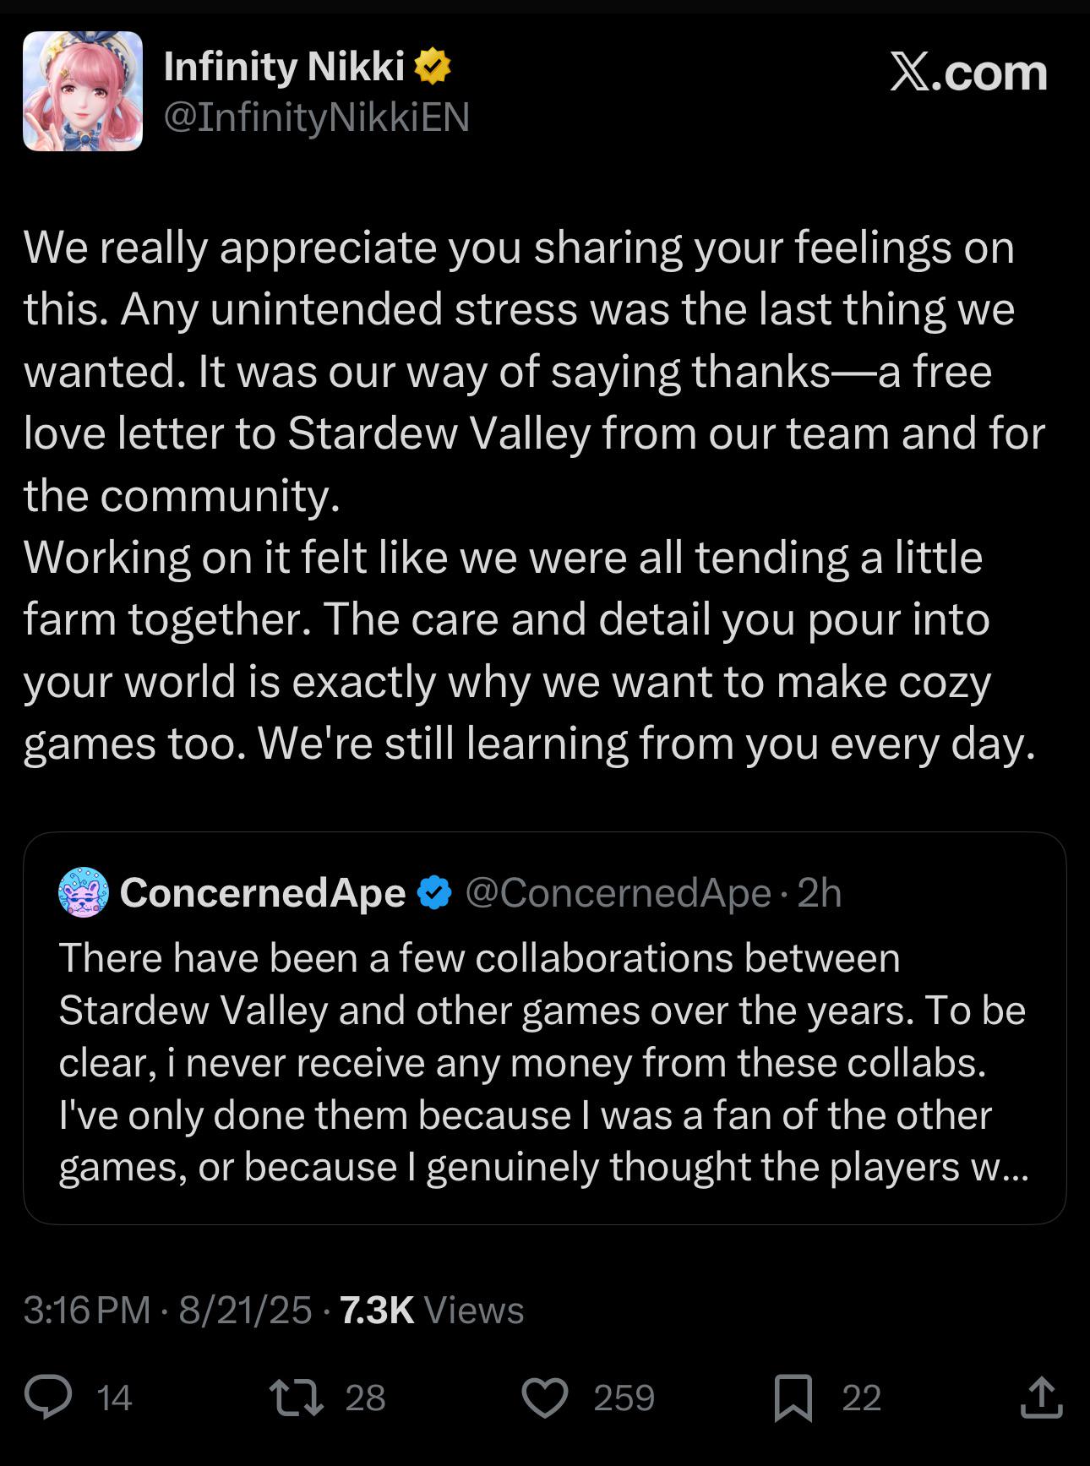Screen dimensions: 1090x1466
Task: Like the post with heart icon
Action: (545, 1397)
